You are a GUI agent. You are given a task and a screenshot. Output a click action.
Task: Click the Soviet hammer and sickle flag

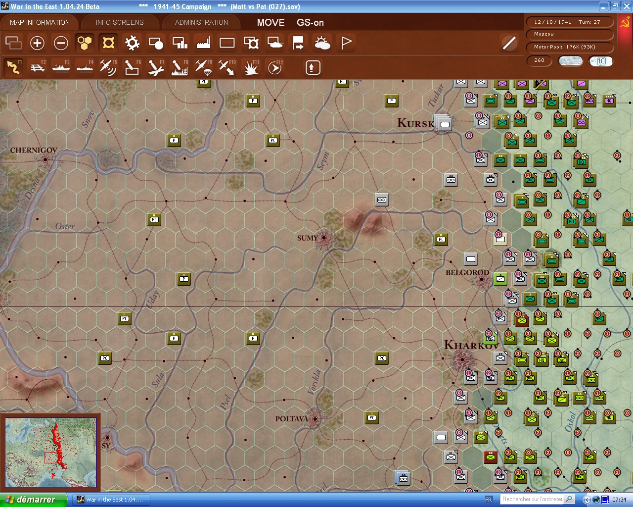625,23
